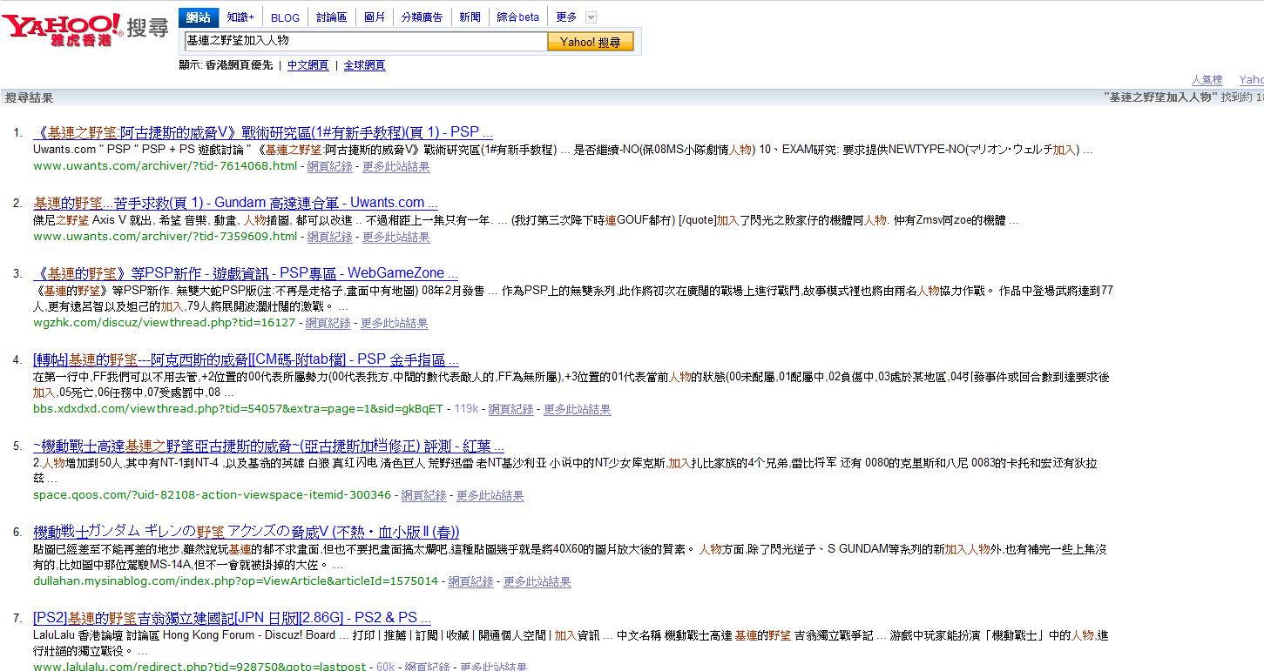This screenshot has height=671, width=1264.
Task: Open 網頁紀錄 for uwants tid-7359609 result
Action: click(x=329, y=237)
